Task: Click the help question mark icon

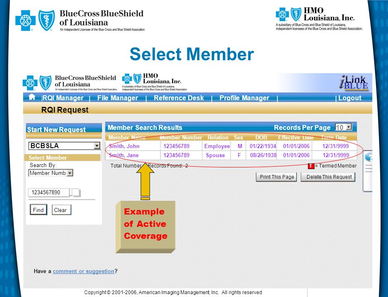Action: [369, 157]
